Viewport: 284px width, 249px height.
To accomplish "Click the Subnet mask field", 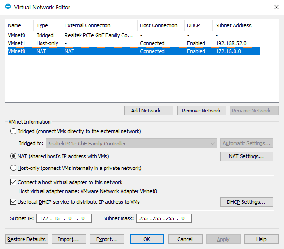I will coord(164,218).
